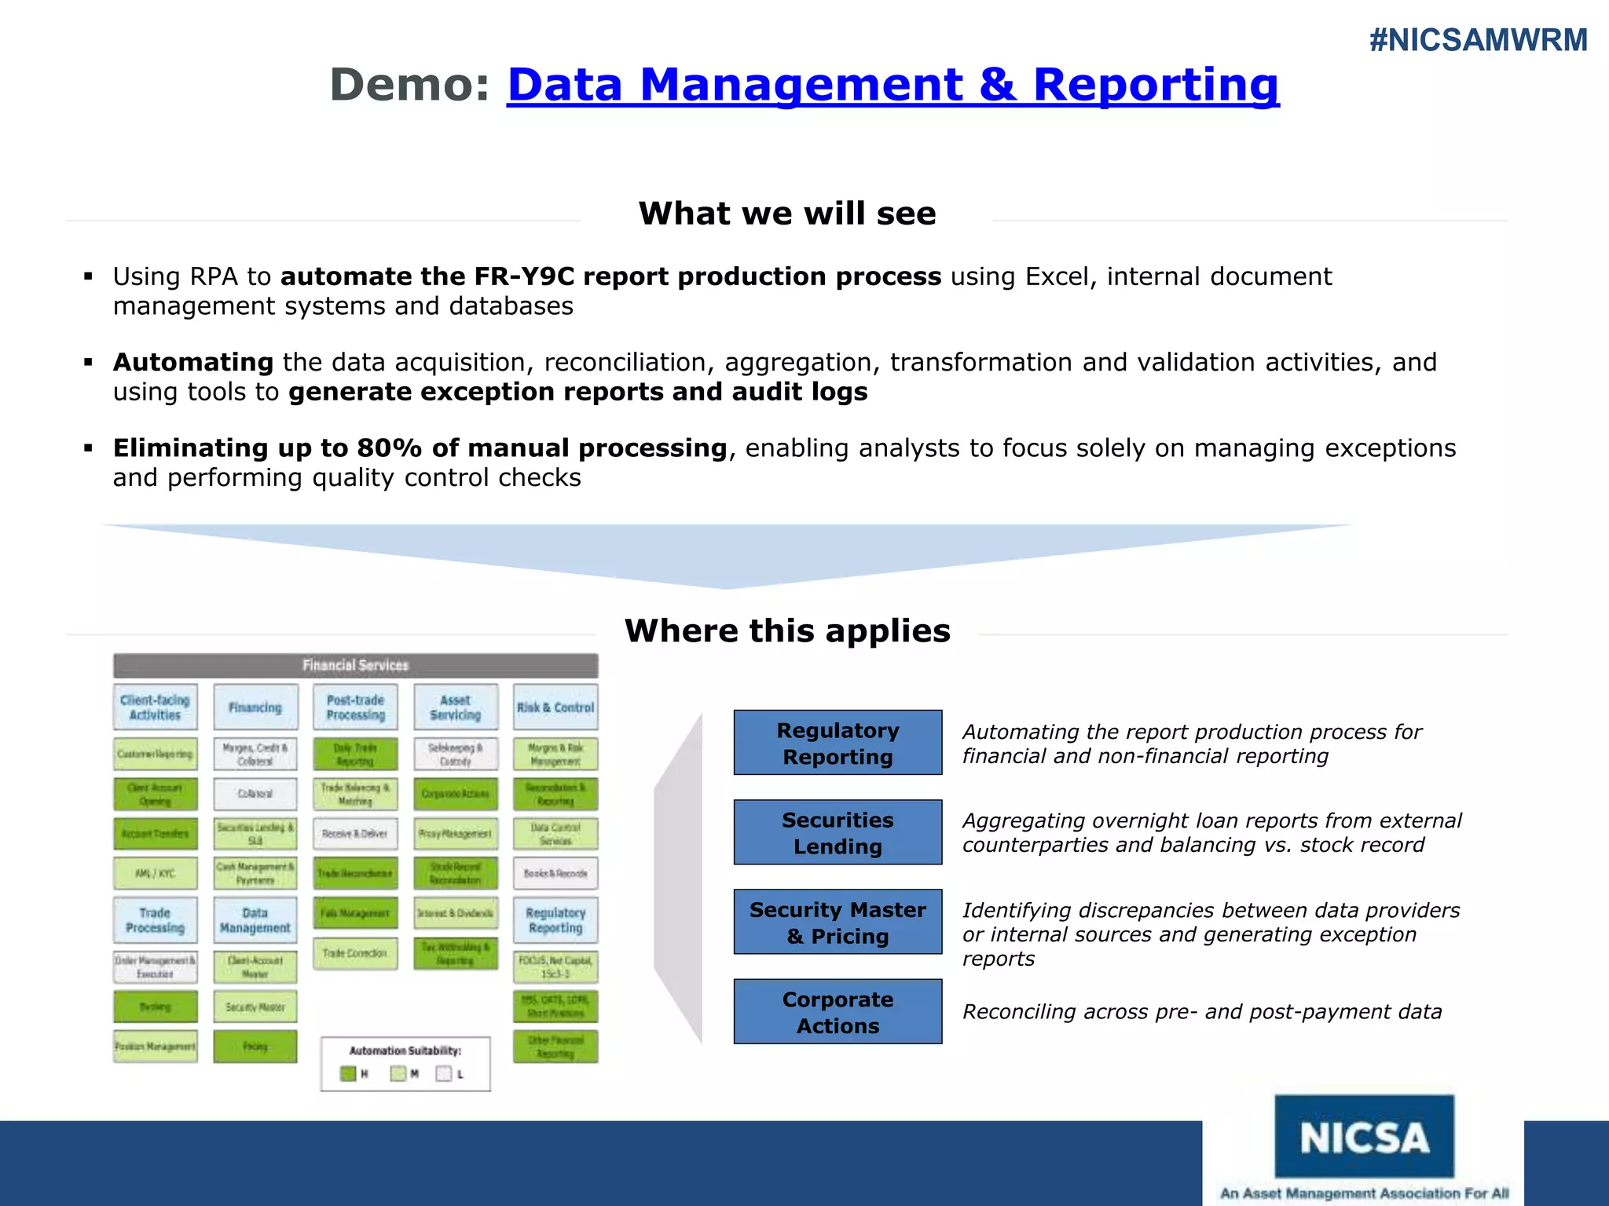Click the AML / KYC tile
The image size is (1609, 1206).
155,873
